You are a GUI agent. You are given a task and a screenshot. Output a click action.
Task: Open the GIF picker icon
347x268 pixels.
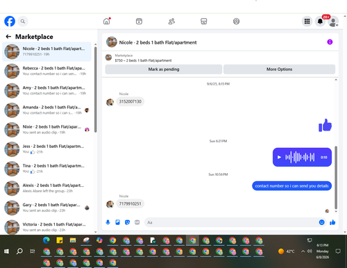137,222
